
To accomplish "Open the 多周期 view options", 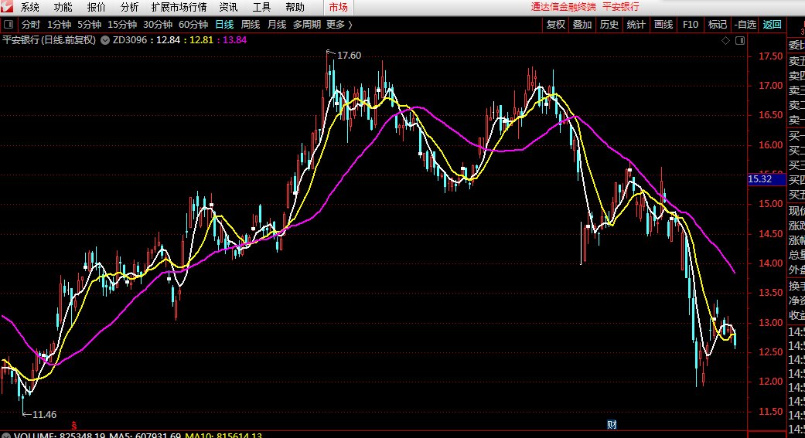I will click(x=306, y=25).
